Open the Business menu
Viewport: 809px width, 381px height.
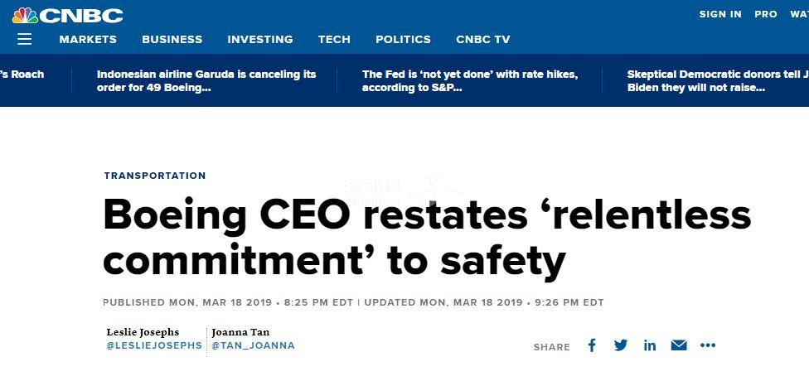[172, 39]
